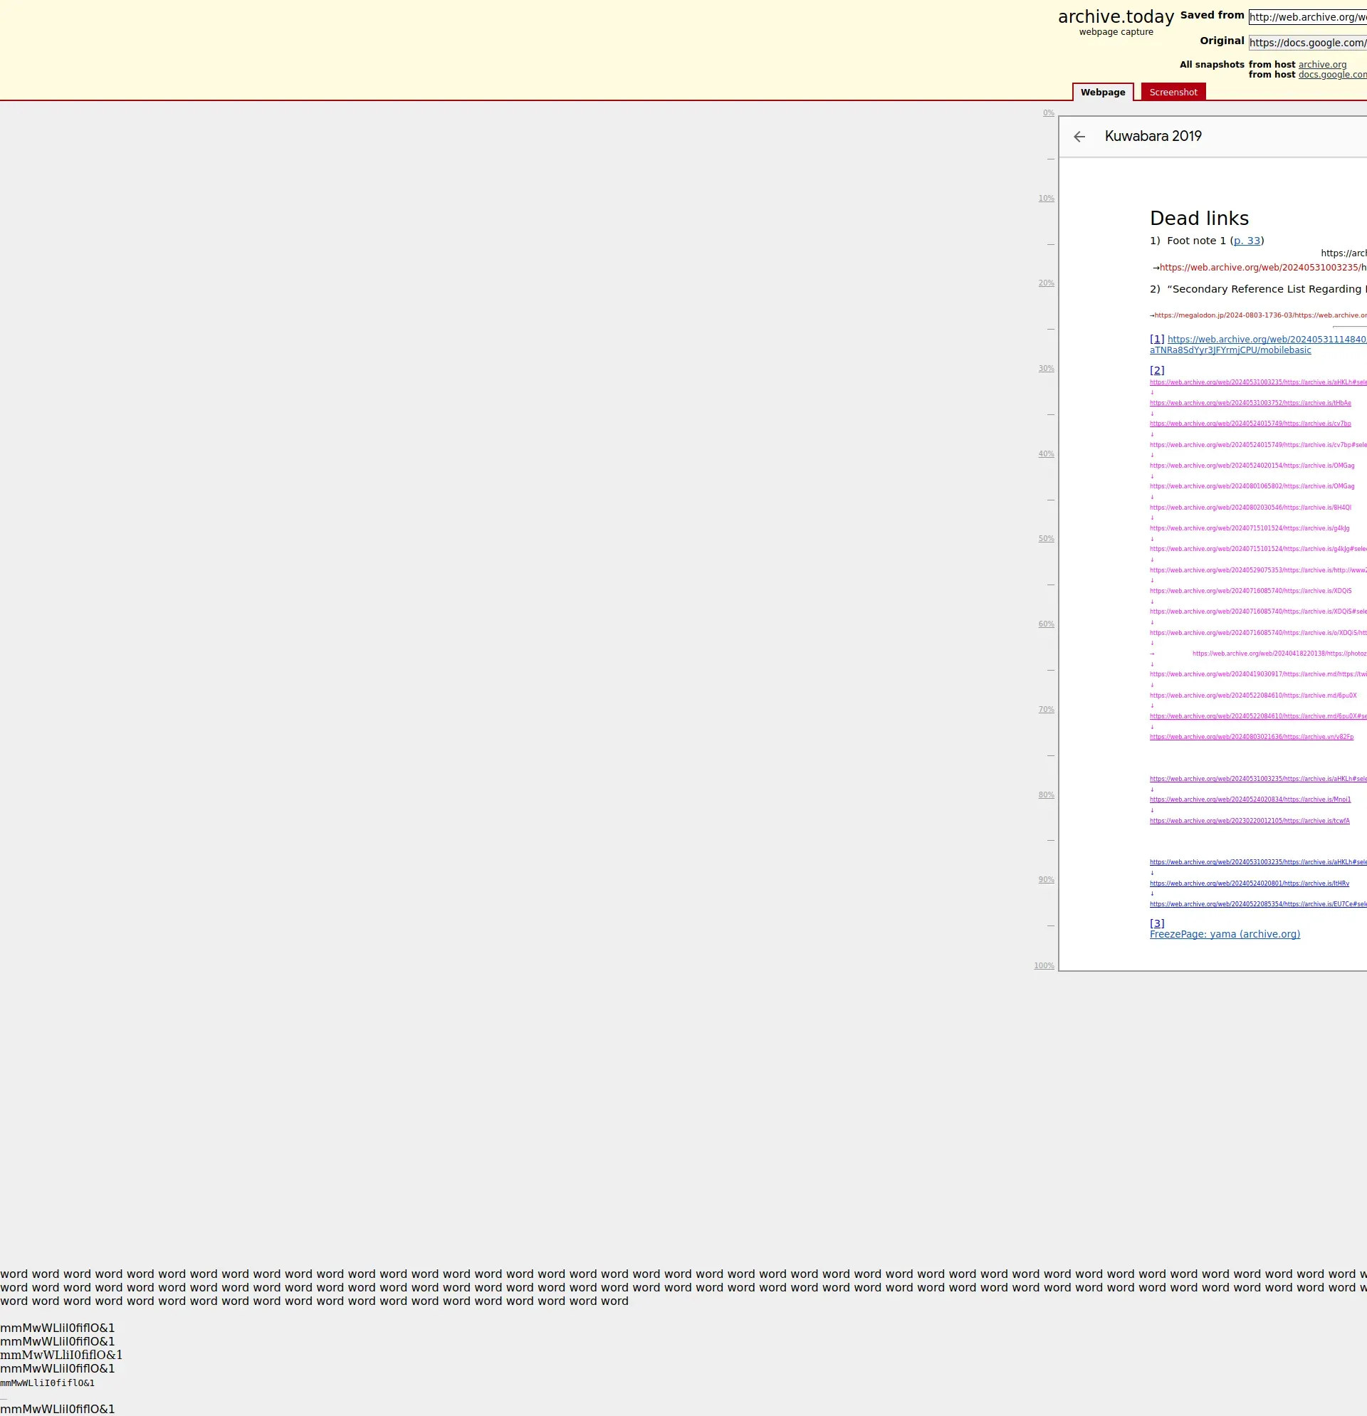Jump to 50% scroll marker
This screenshot has width=1367, height=1416.
point(1046,538)
